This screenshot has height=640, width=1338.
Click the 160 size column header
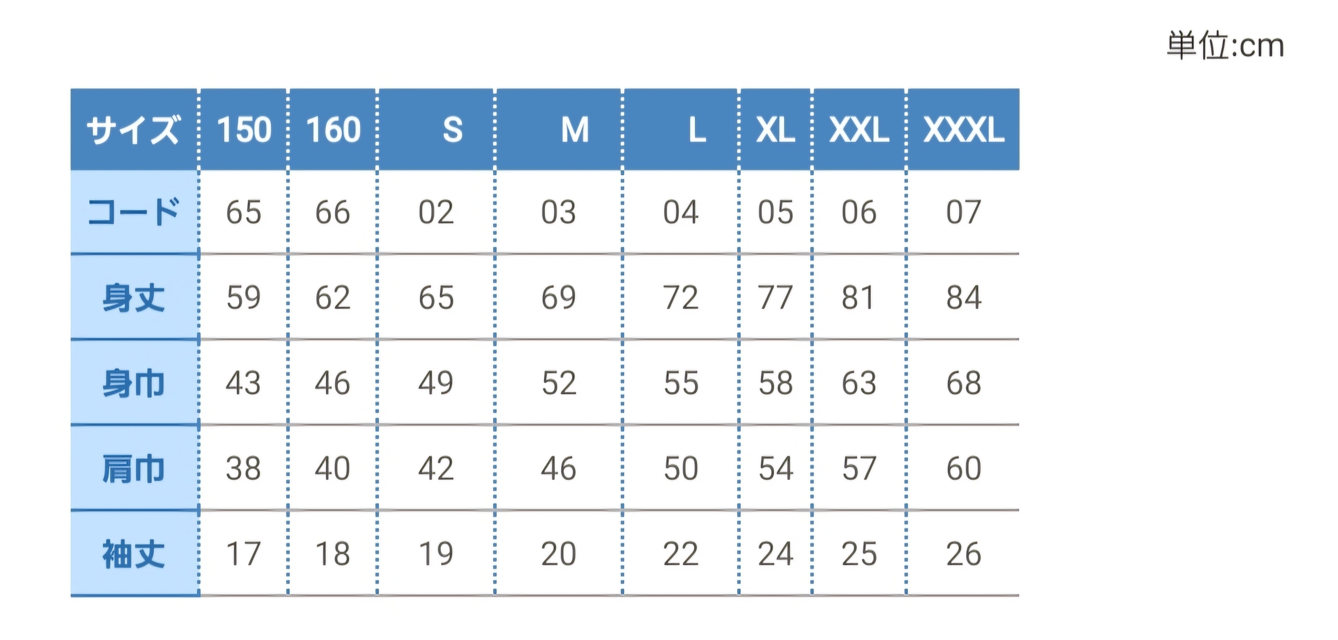point(333,130)
